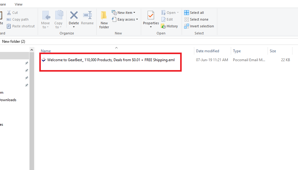
Task: Expand the Delete options arrow
Action: point(74,27)
